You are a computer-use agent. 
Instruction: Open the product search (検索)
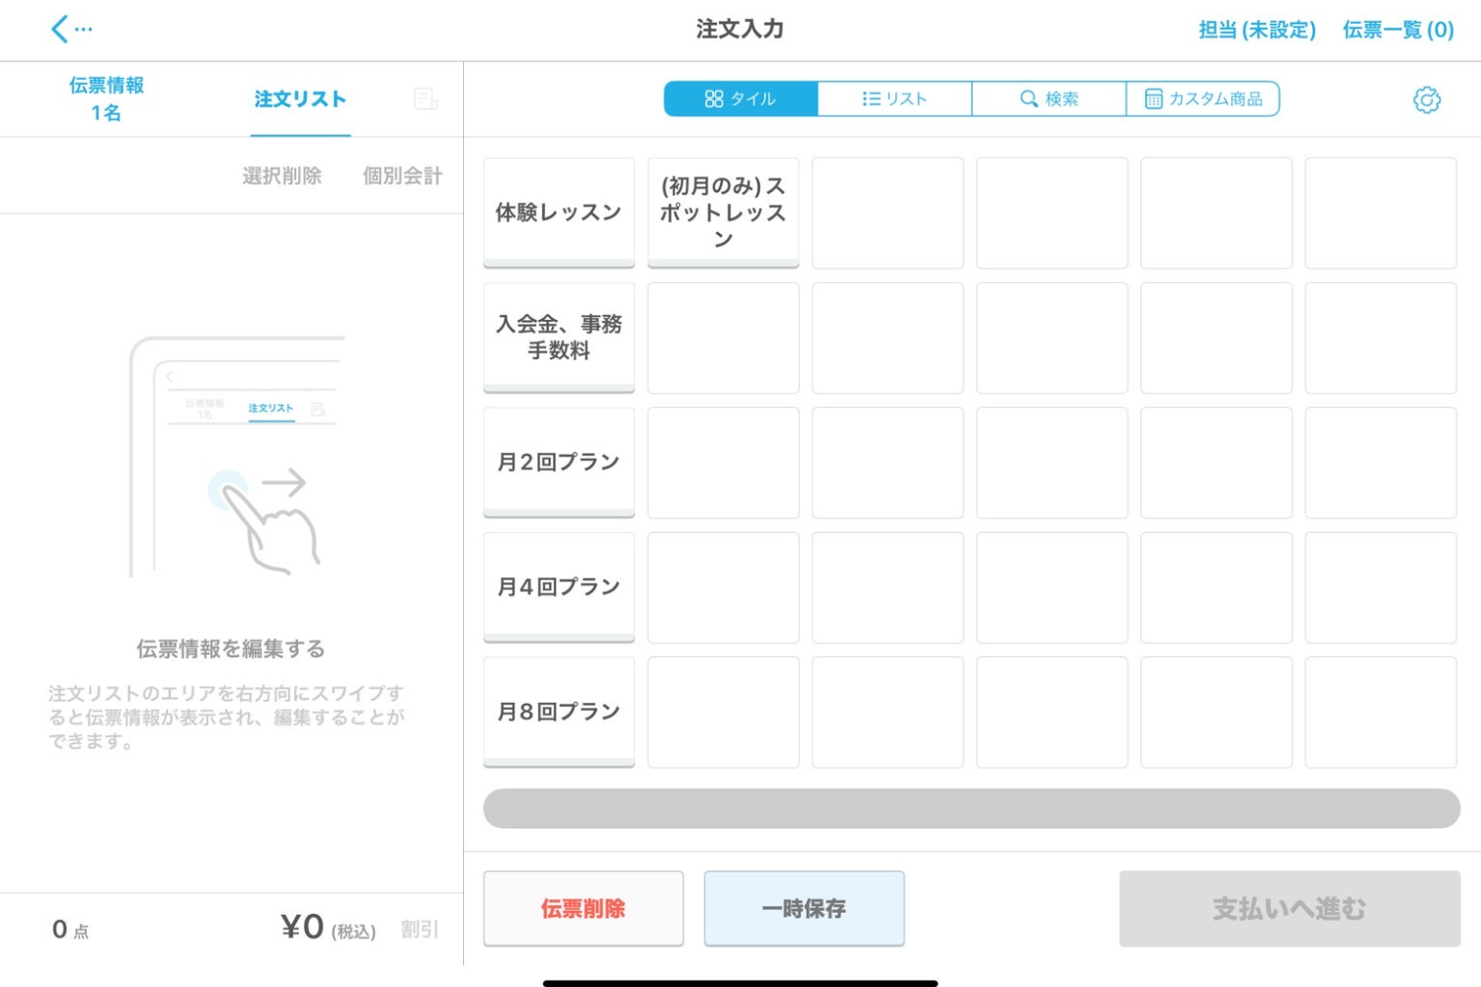(1050, 98)
